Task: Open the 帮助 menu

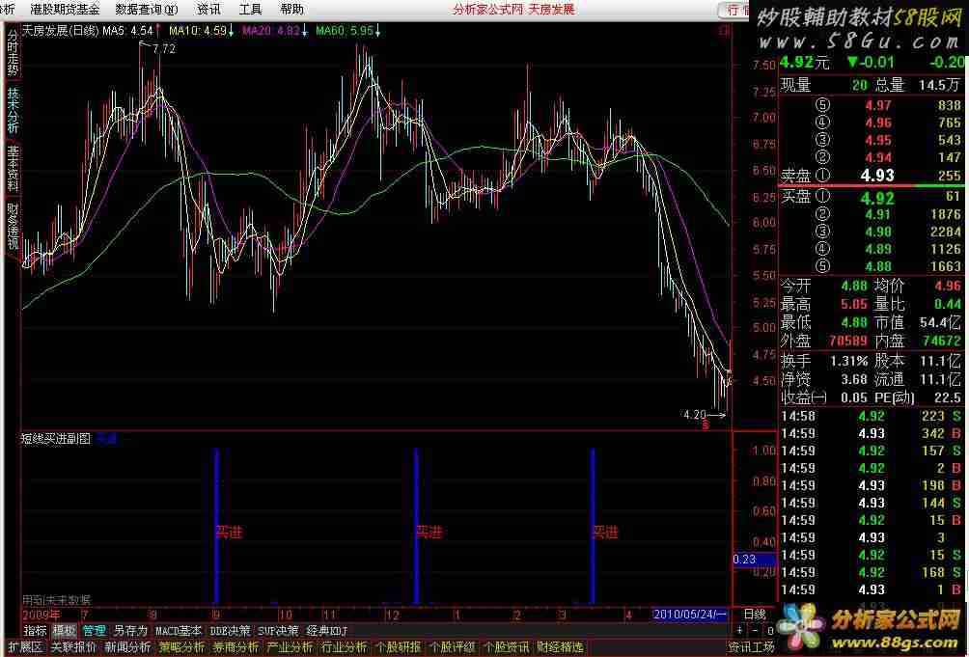Action: [291, 10]
